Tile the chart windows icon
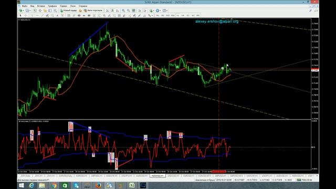The image size is (336, 189). (133, 10)
